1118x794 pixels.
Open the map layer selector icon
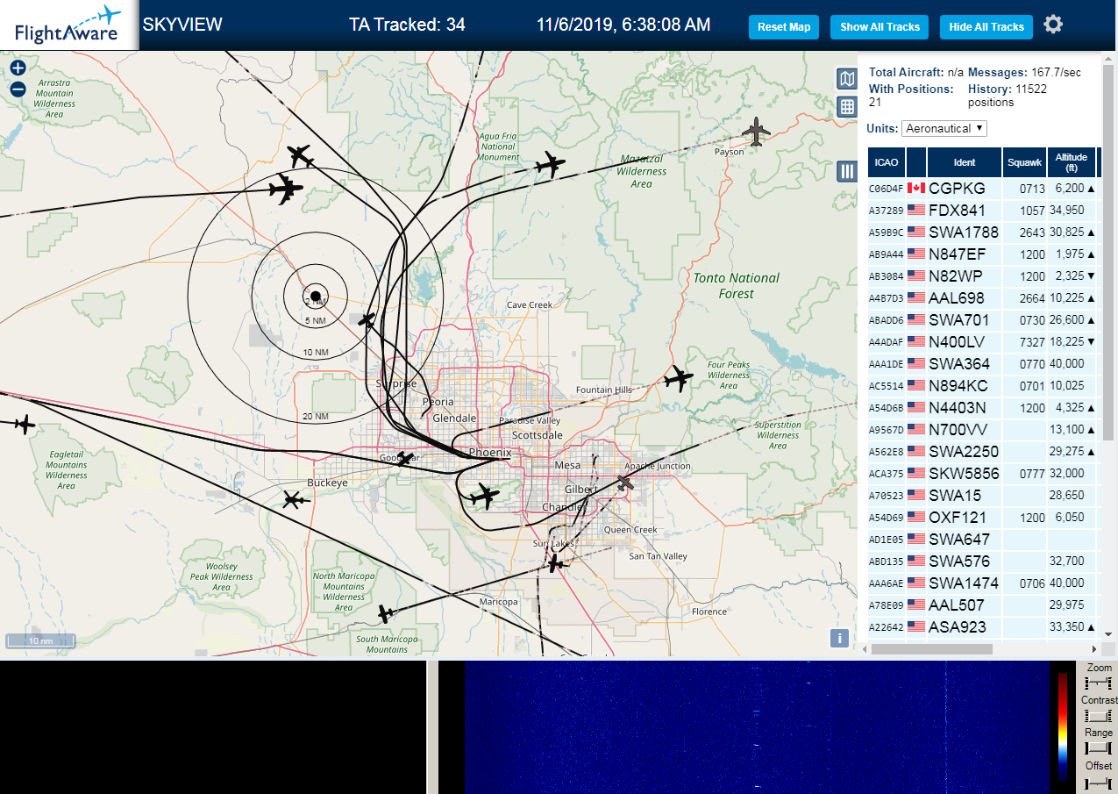(x=847, y=80)
